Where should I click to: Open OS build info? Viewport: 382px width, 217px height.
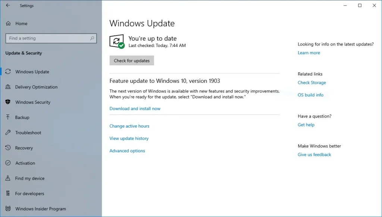310,95
